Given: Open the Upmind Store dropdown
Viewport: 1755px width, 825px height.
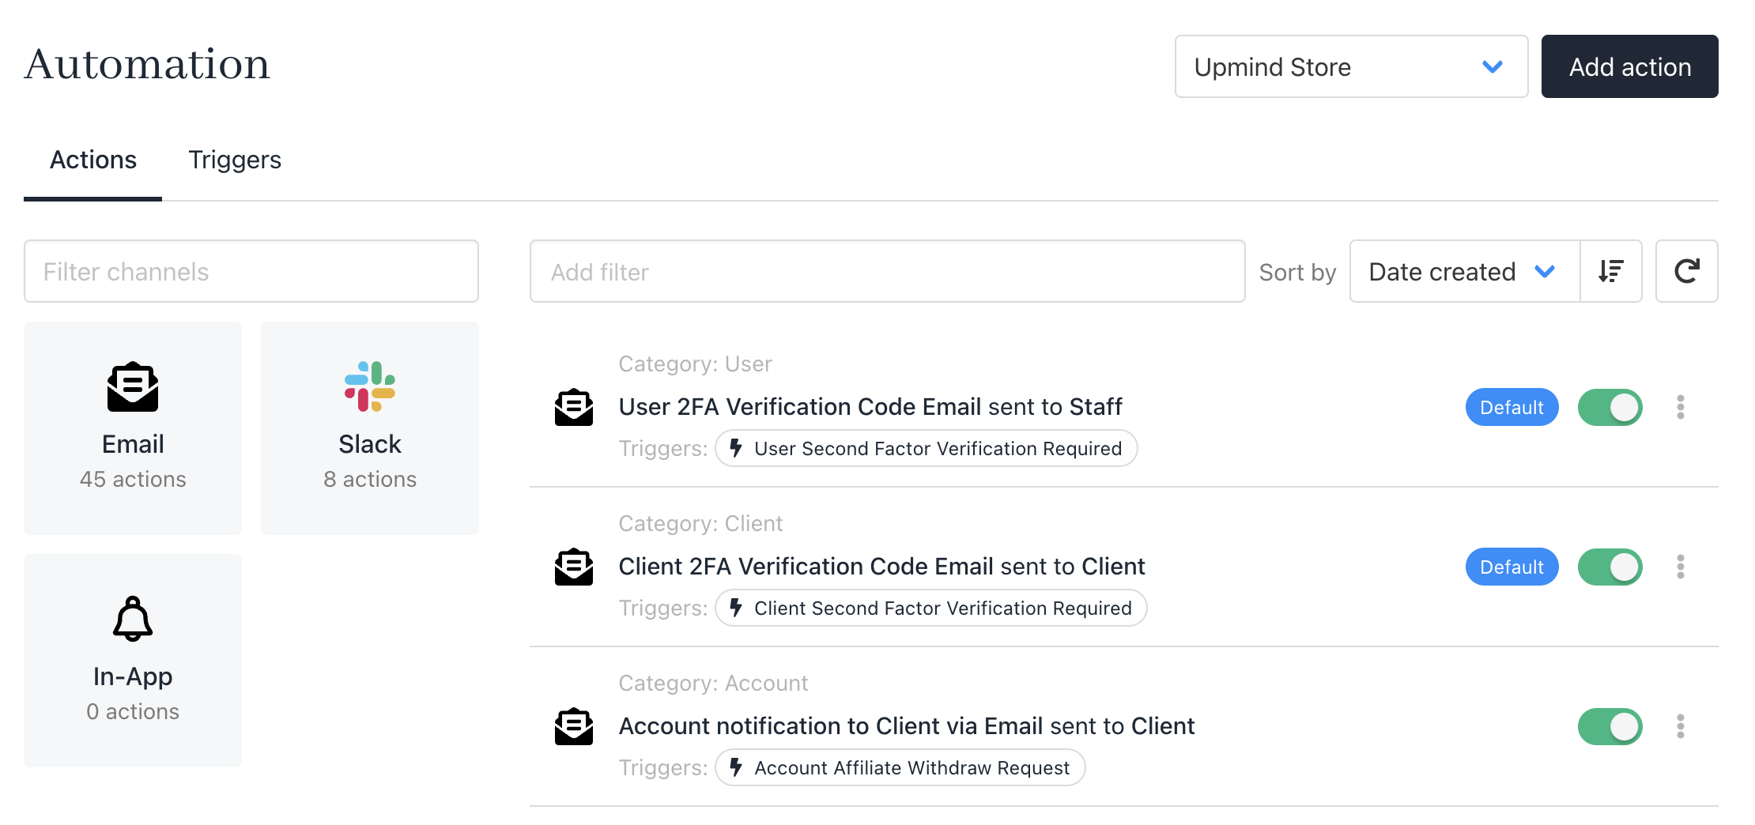Looking at the screenshot, I should 1350,66.
